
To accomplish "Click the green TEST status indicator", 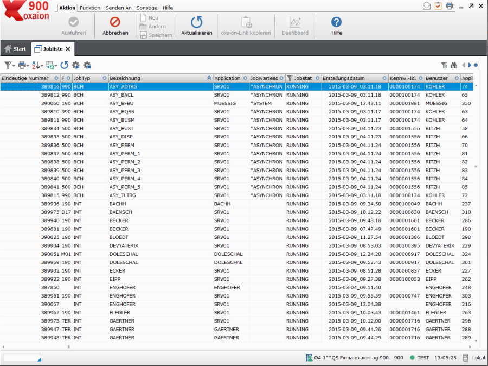I will (413, 357).
